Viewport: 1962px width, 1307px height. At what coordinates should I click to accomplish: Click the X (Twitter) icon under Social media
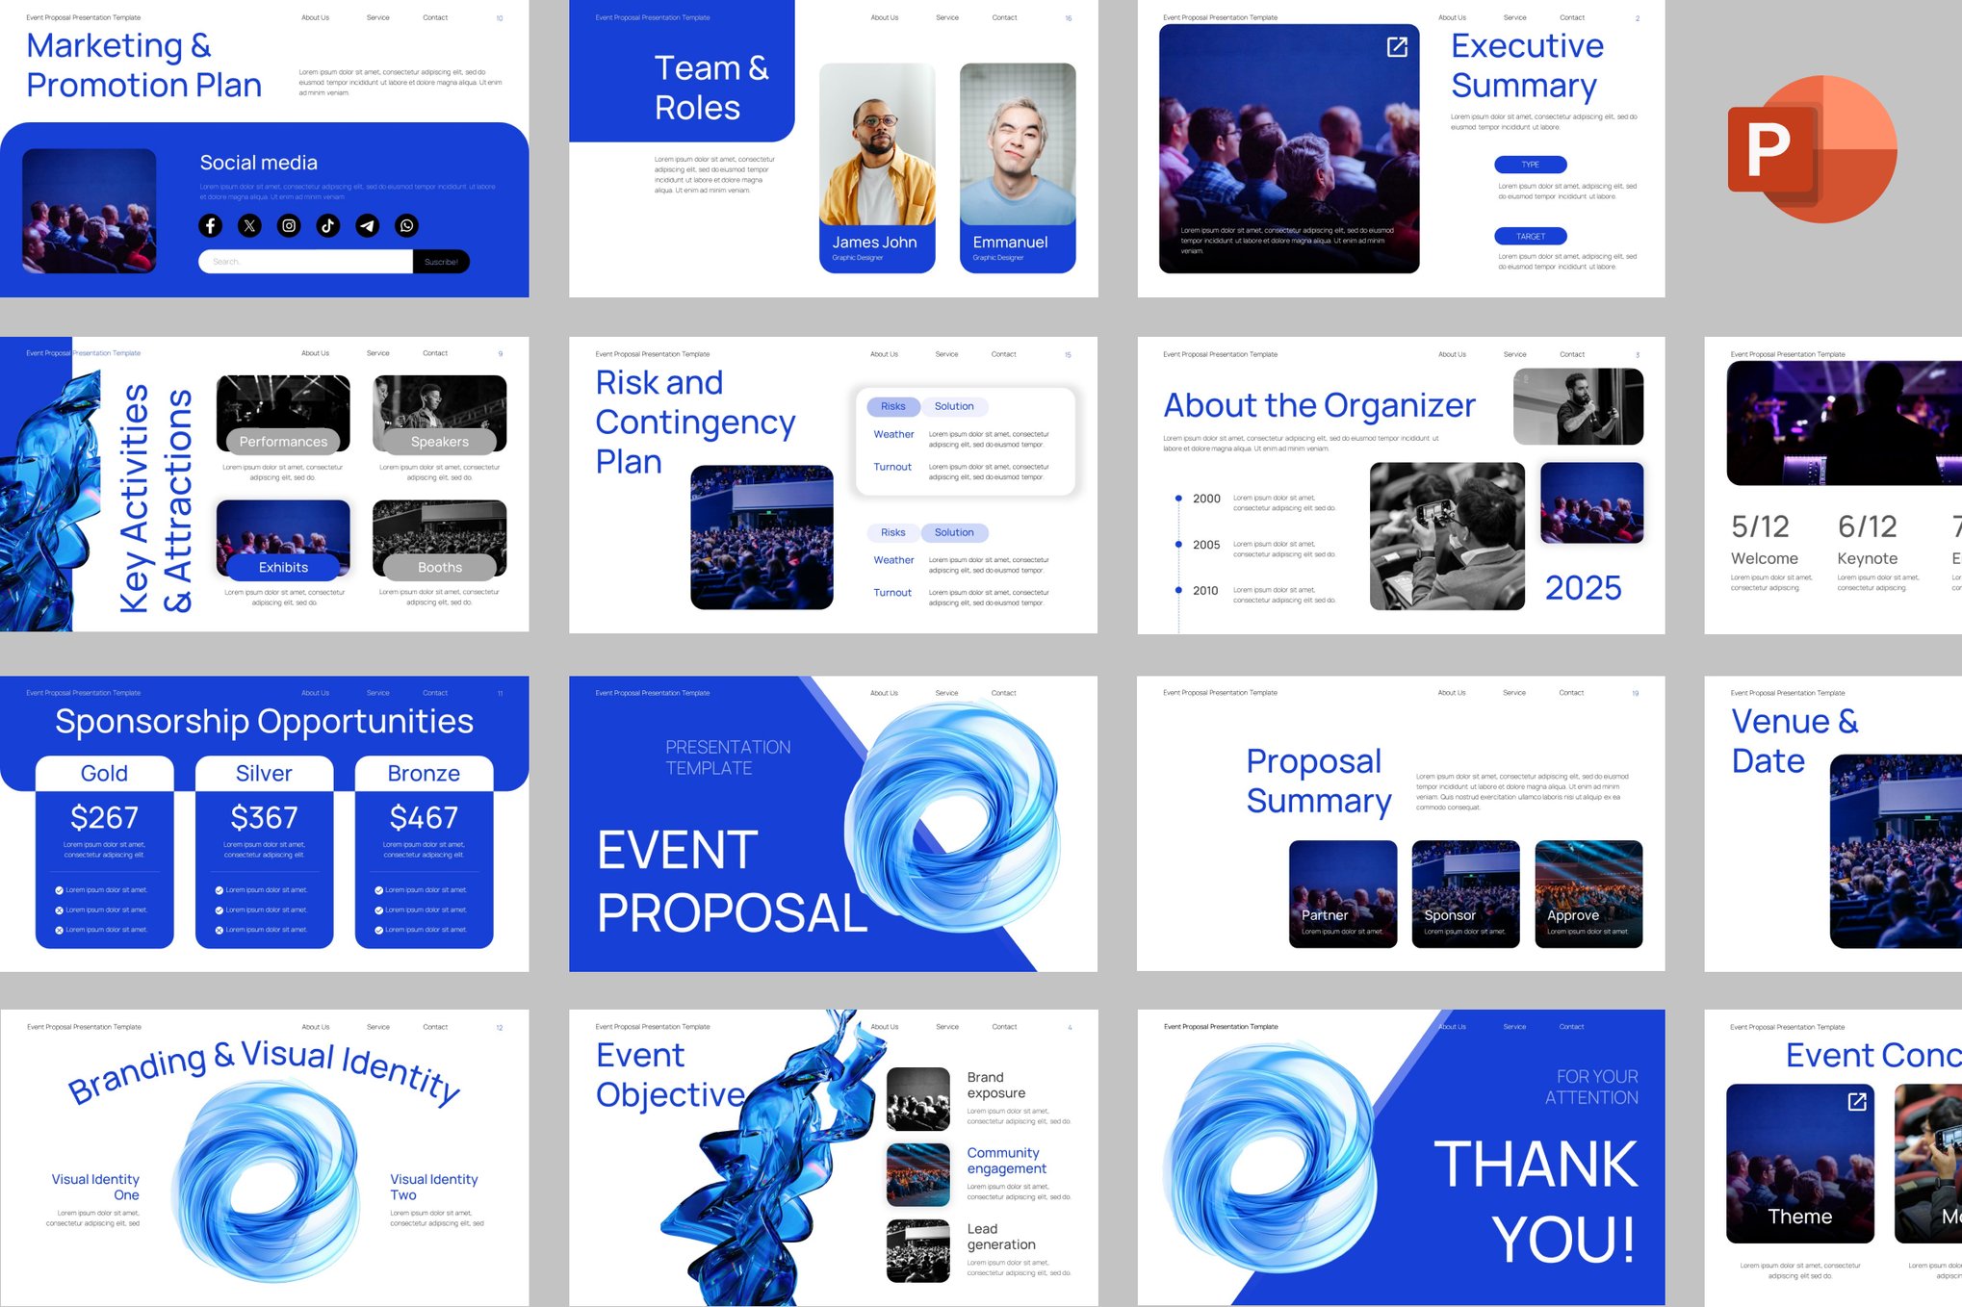point(249,225)
